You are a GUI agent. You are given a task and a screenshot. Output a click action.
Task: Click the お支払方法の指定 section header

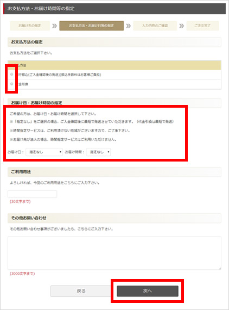tap(114, 42)
